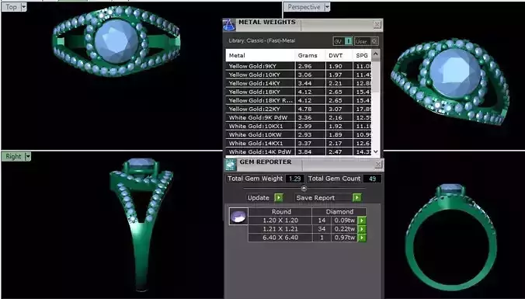Click the gem count cell showing 34
Viewport: 525px width, 299px height.
click(x=322, y=229)
